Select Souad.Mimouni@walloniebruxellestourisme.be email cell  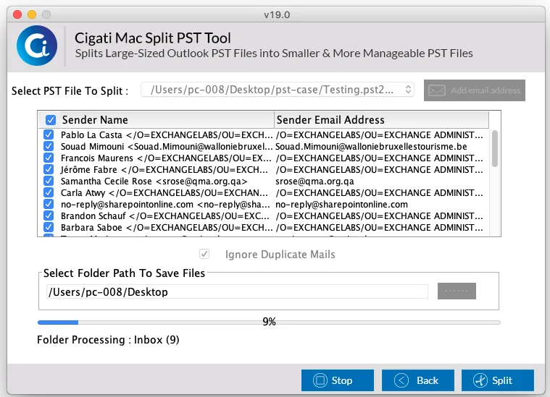371,146
